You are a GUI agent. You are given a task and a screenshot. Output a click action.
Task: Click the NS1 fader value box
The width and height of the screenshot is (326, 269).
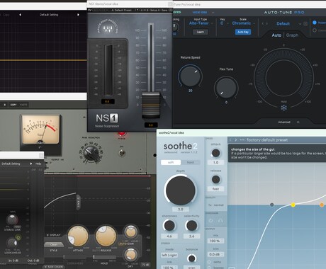(151, 125)
